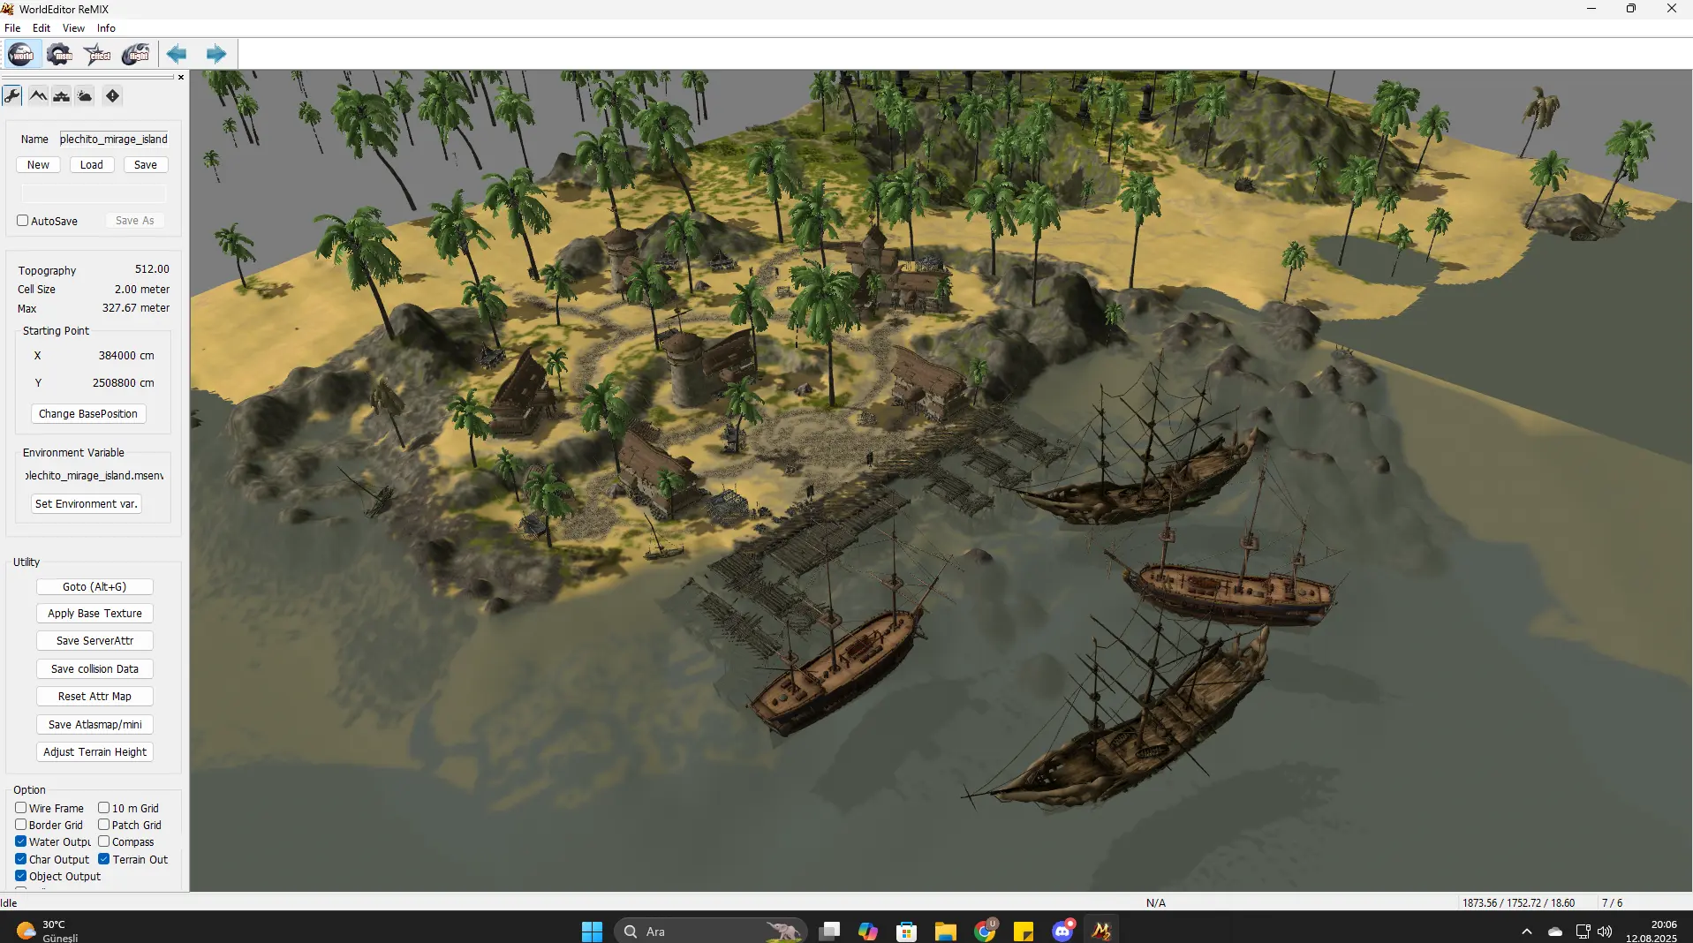Open Discord from the taskbar

[x=1062, y=932]
